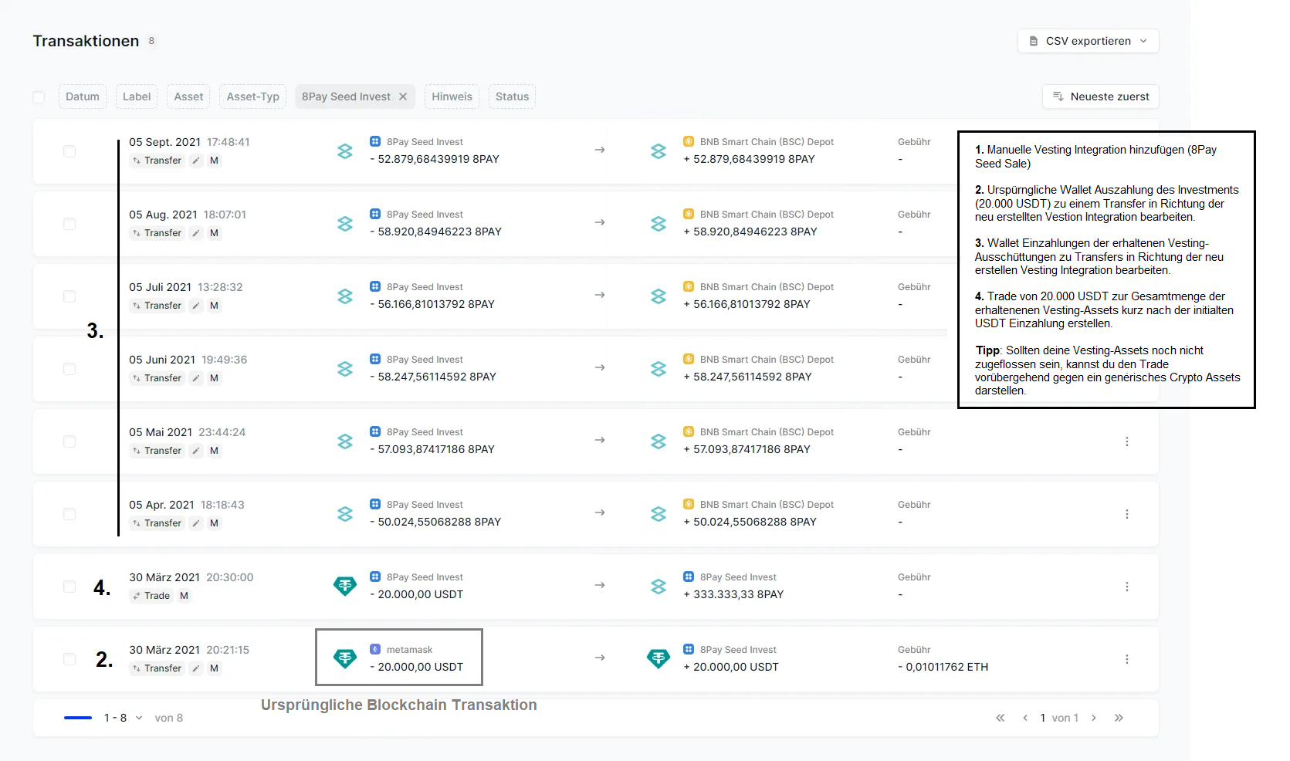Edit label pencil on 05 Juni 2021 row
Image resolution: width=1290 pixels, height=761 pixels.
(196, 378)
